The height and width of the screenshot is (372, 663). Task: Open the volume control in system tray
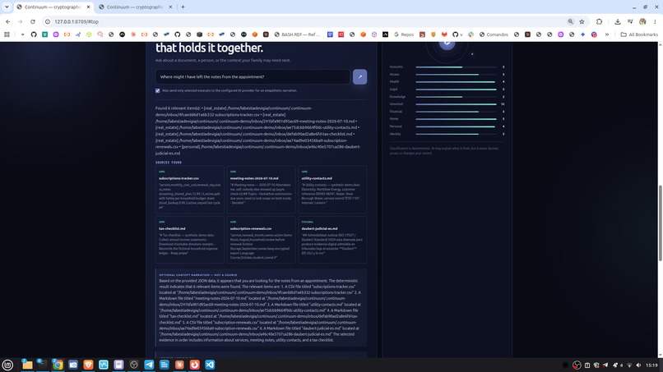click(638, 365)
